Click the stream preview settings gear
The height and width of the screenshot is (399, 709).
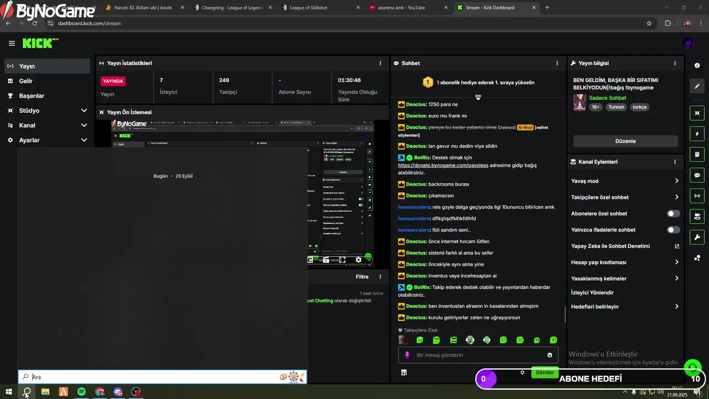(358, 260)
